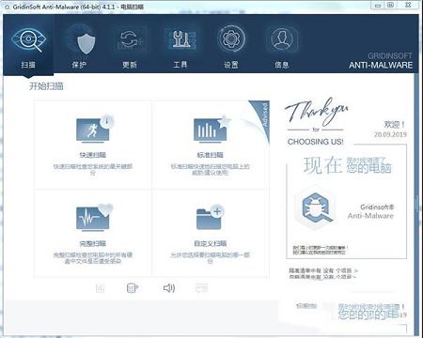Click the faded monitor icon below scan cards

point(201,288)
